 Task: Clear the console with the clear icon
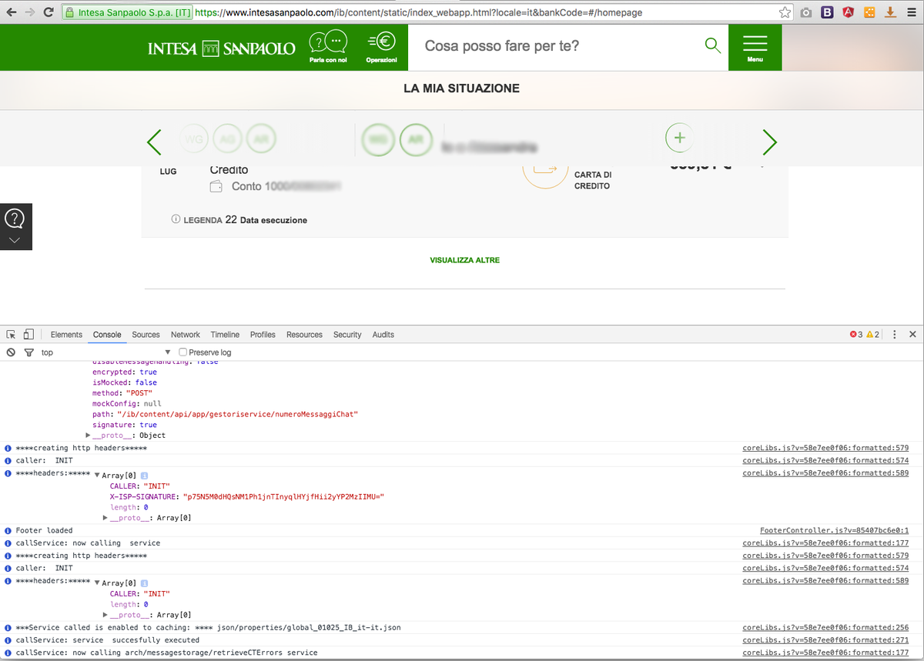click(12, 352)
